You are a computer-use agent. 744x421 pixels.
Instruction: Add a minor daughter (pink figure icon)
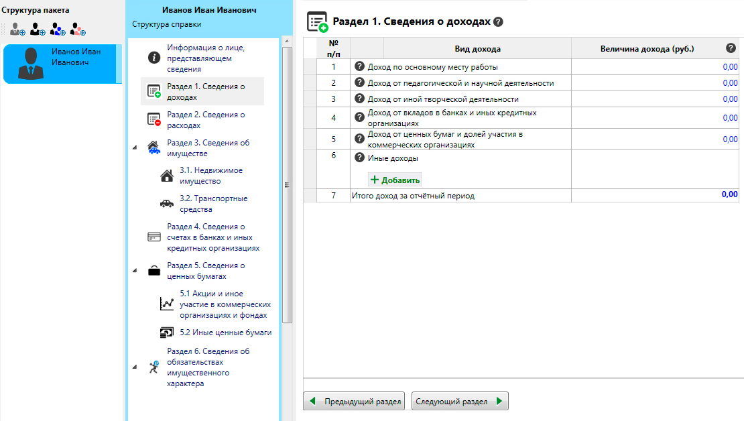point(78,29)
